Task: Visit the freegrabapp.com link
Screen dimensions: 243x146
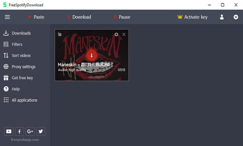Action: coord(25,140)
